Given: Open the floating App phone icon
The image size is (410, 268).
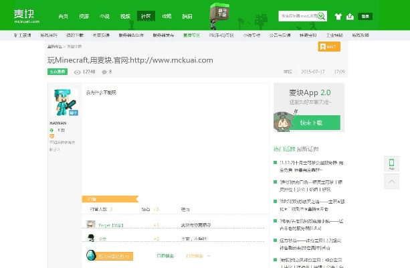Looking at the screenshot, I should pos(391,164).
